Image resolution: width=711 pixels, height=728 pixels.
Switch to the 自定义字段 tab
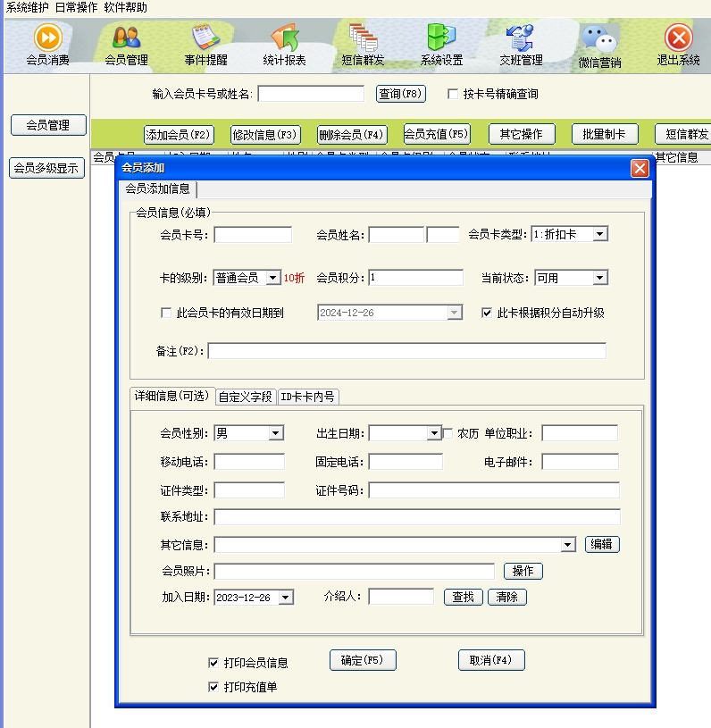pos(246,397)
